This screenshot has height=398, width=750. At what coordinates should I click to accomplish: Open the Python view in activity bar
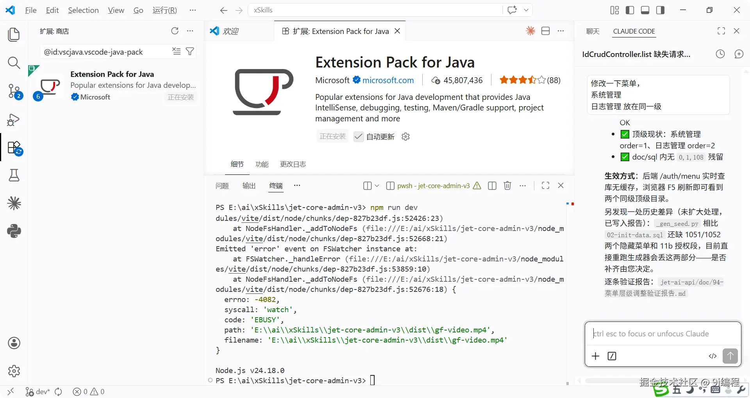[x=14, y=231]
